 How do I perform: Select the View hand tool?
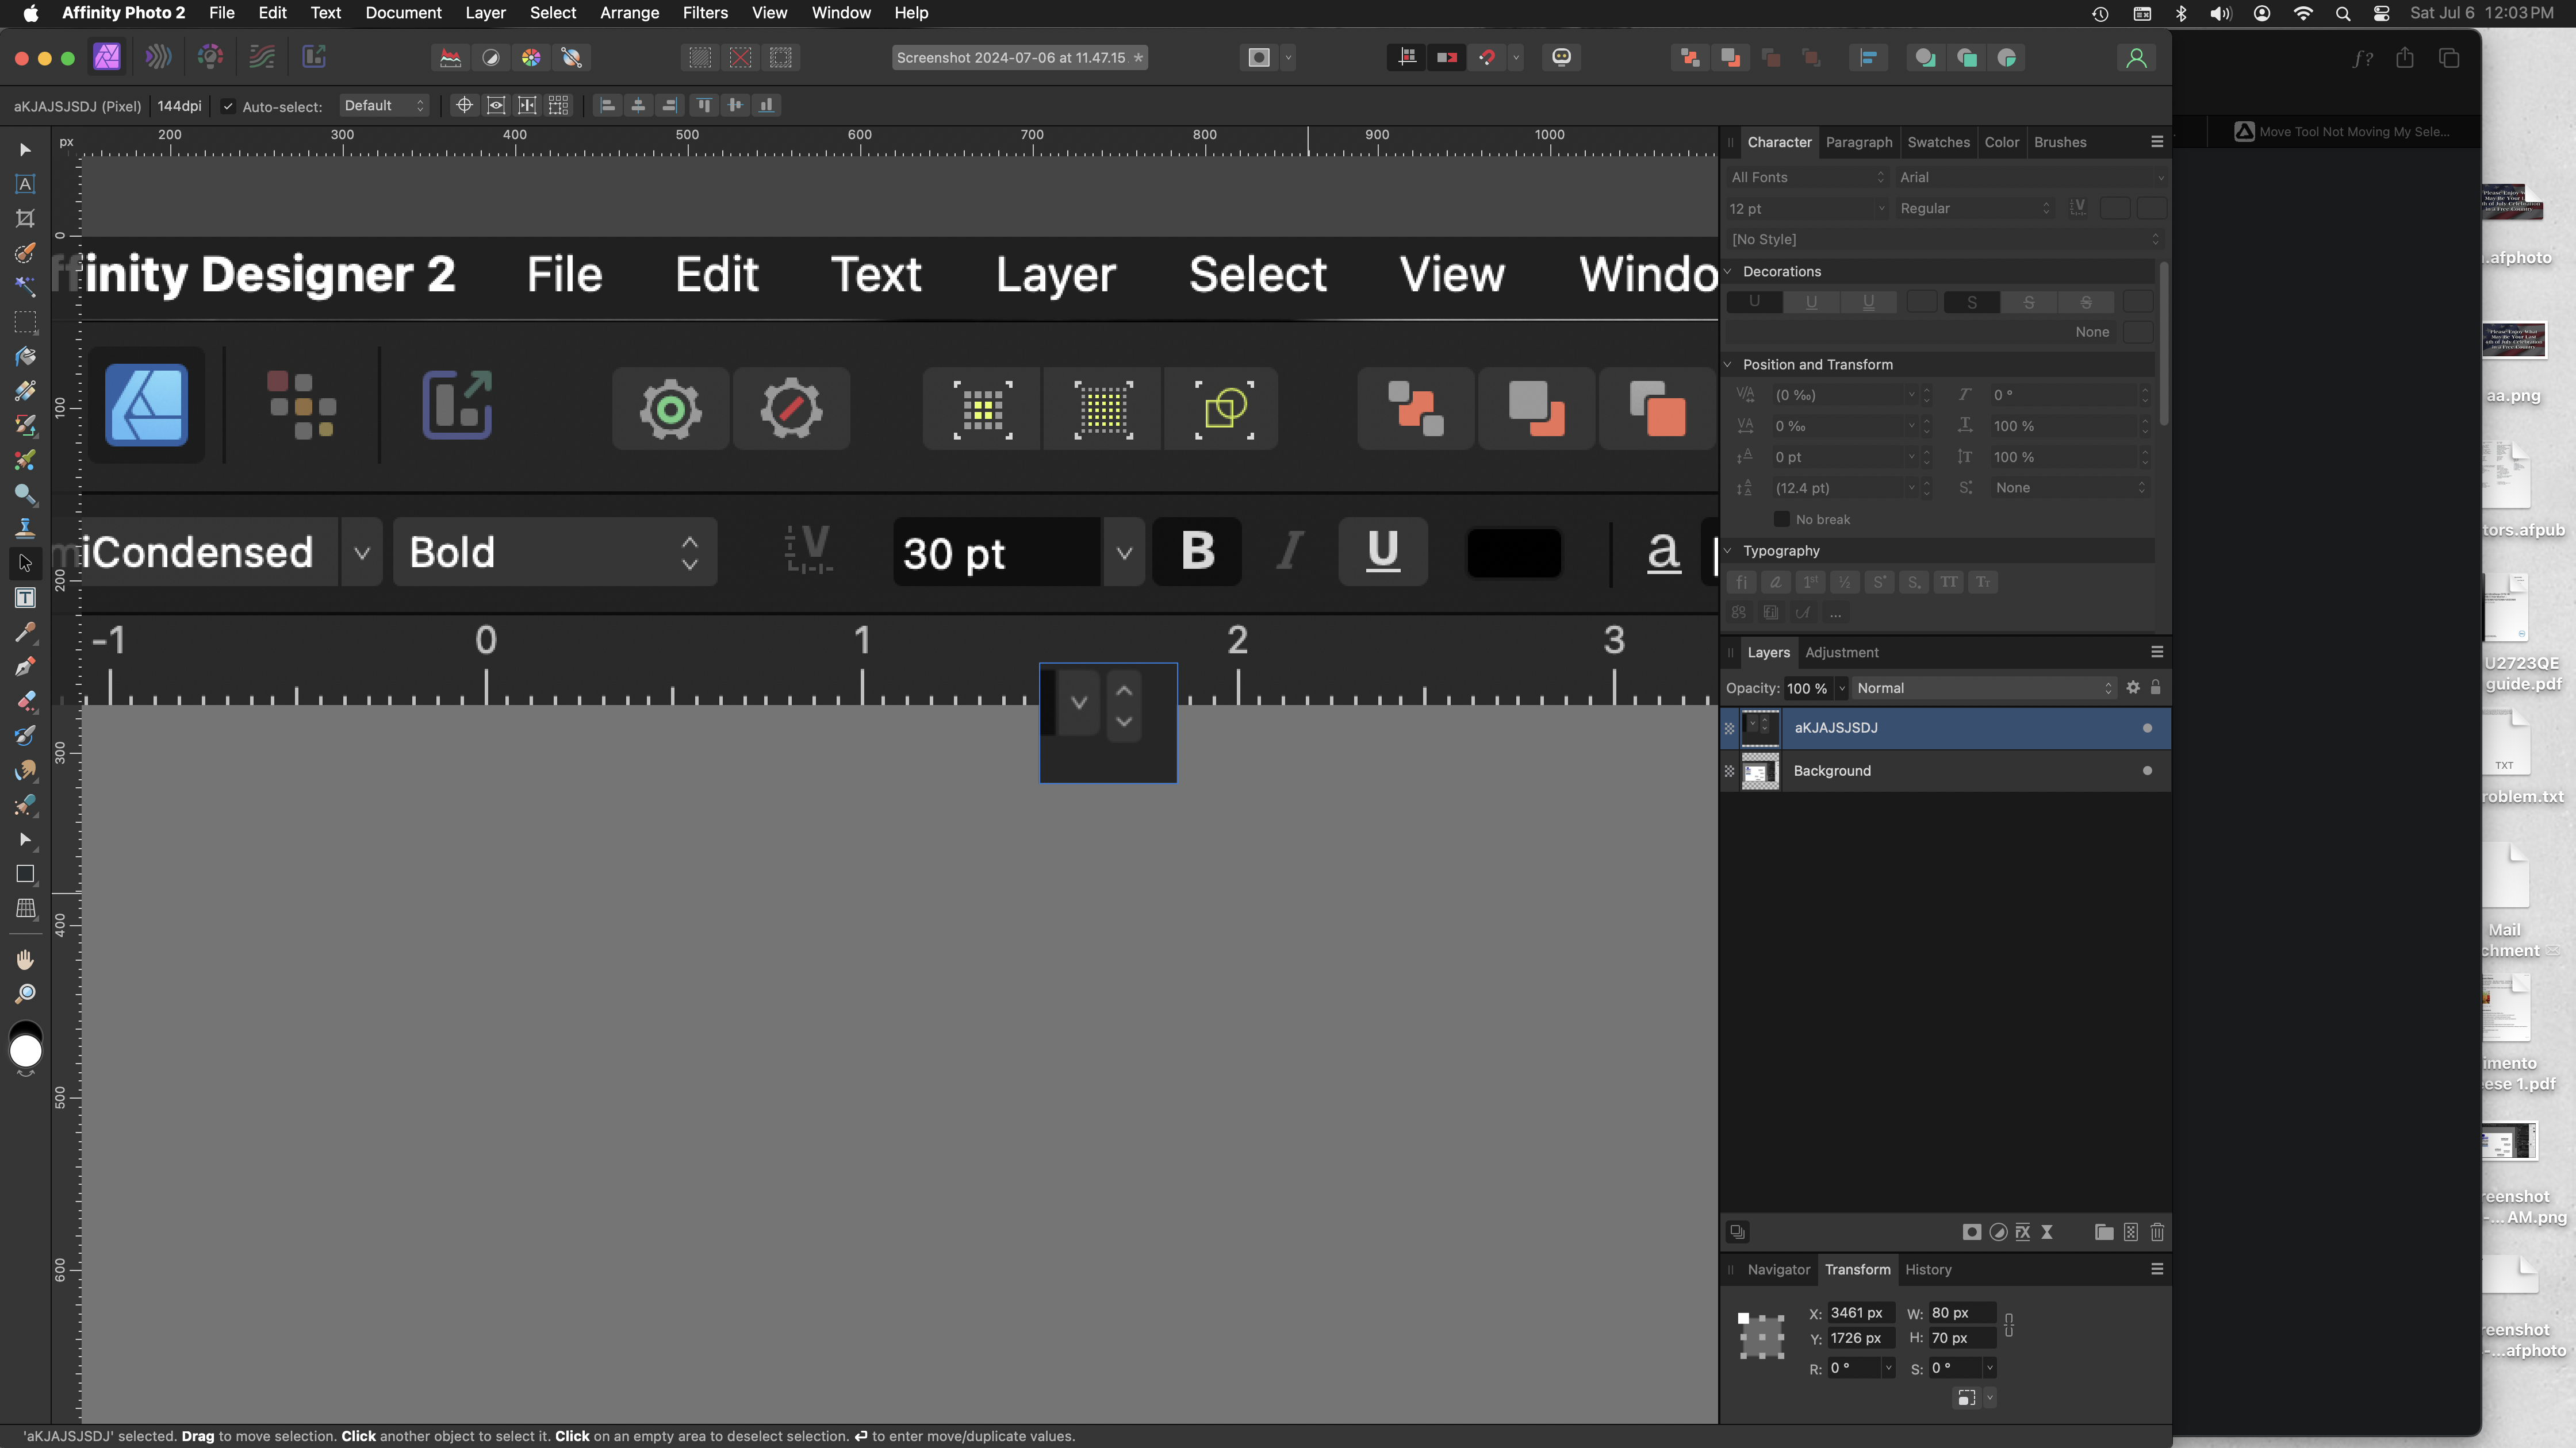(x=25, y=960)
